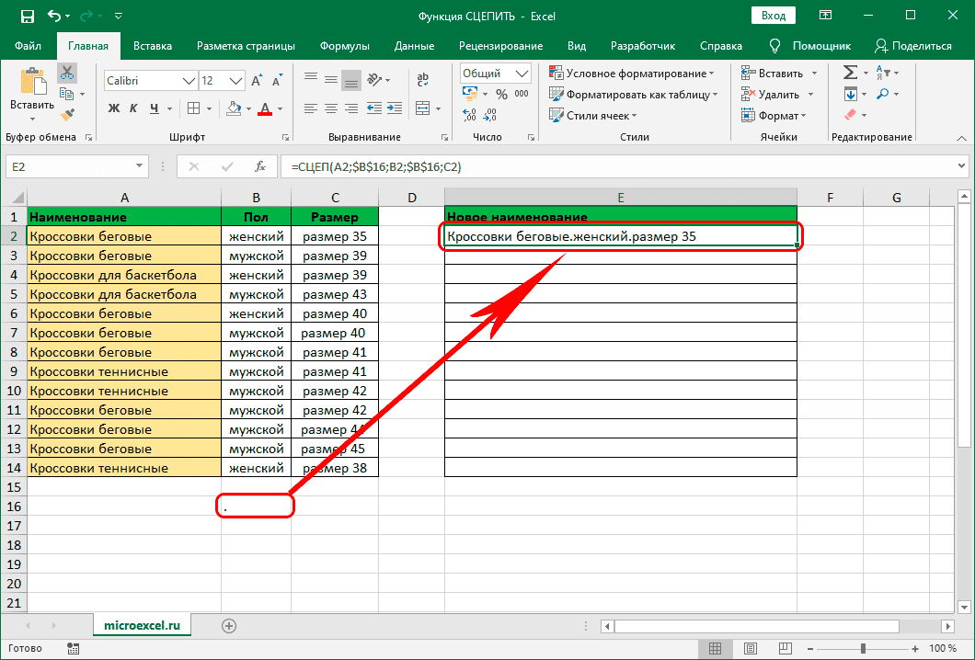Screen dimensions: 975x660
Task: Select the Format Painter brush icon
Action: click(x=66, y=114)
